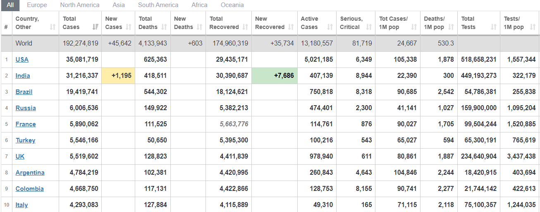Viewport: 540px width, 212px height.
Task: Sort by Active Cases arrows icon
Action: 330,27
